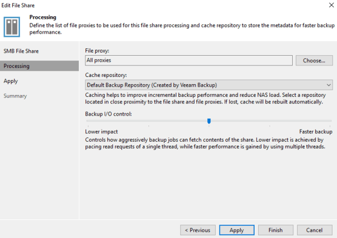The height and width of the screenshot is (238, 337).
Task: Click the Apply button at bottom
Action: point(236,230)
